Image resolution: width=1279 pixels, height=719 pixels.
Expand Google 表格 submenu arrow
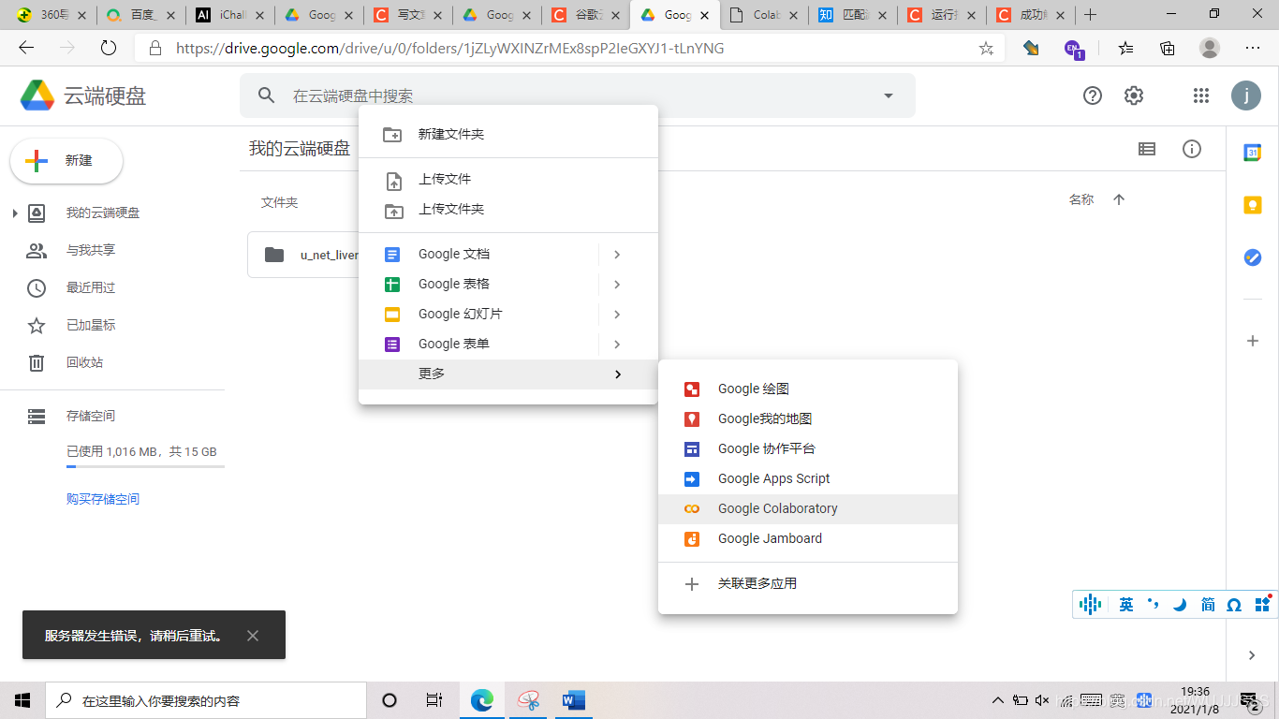617,284
